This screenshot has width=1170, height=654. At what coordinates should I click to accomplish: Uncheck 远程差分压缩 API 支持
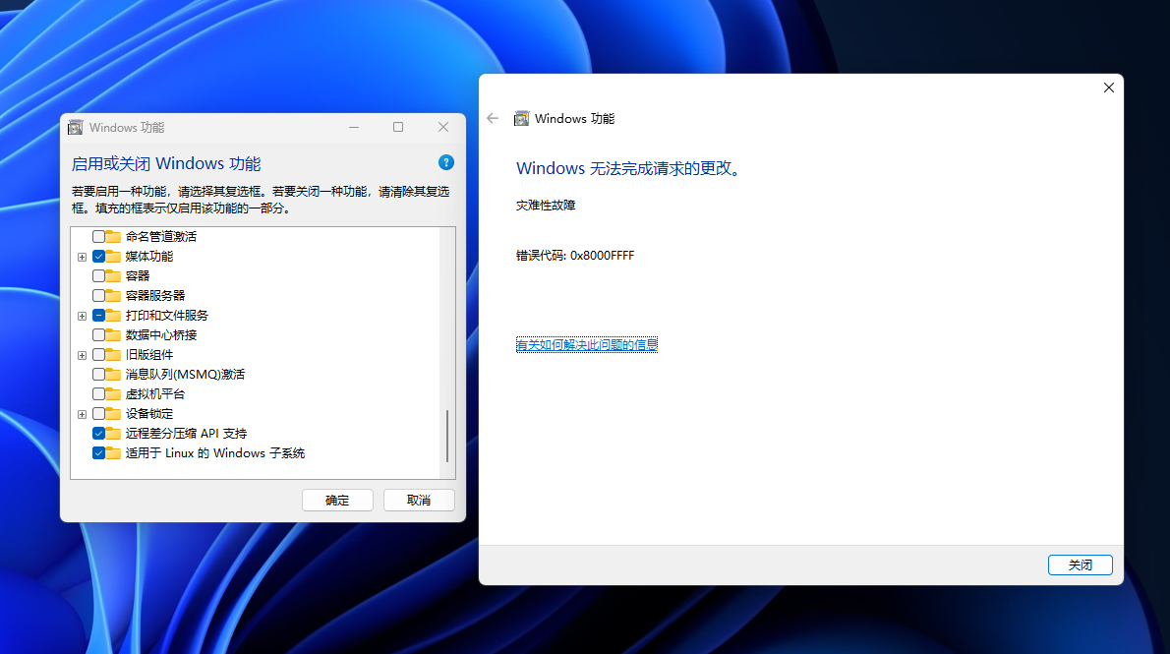coord(99,433)
